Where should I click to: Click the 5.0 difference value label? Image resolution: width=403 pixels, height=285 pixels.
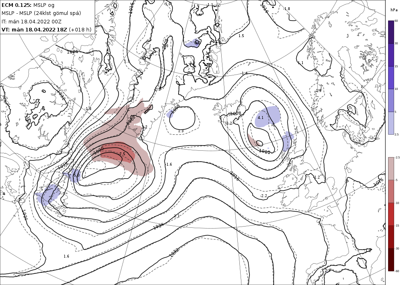(x=77, y=175)
